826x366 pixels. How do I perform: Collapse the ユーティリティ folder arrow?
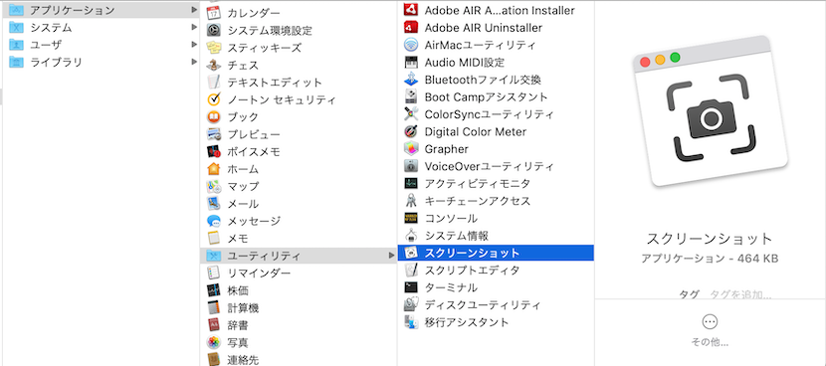pyautogui.click(x=391, y=256)
